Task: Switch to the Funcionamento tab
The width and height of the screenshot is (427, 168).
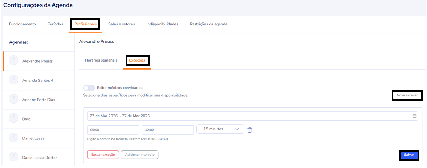Action: [x=22, y=24]
